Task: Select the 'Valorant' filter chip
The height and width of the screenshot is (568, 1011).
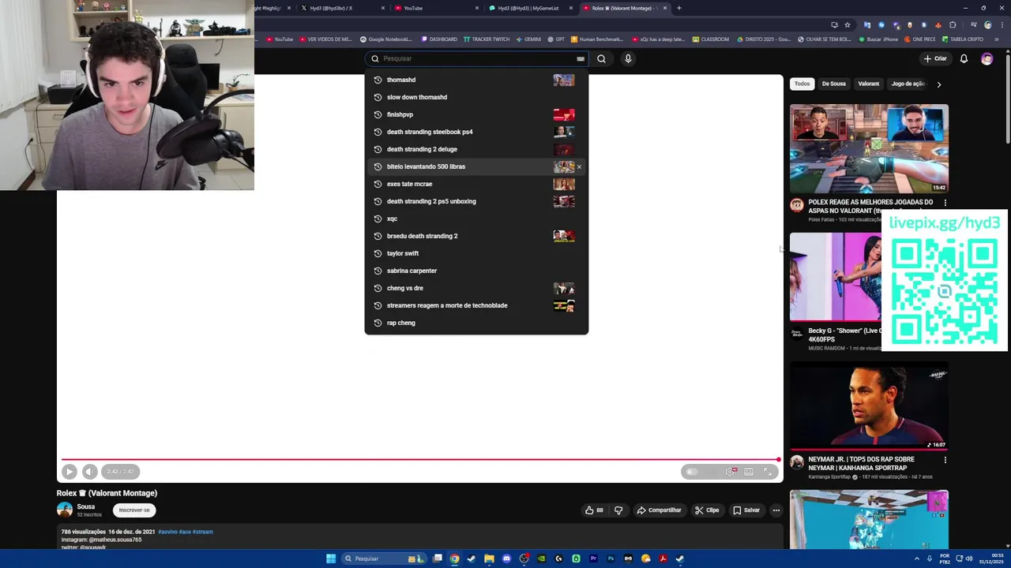Action: point(869,84)
